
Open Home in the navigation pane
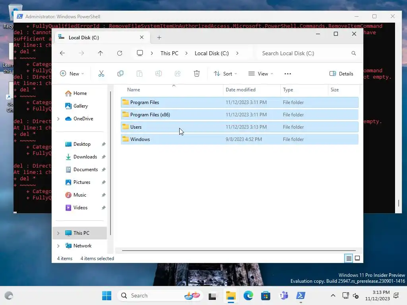point(80,93)
